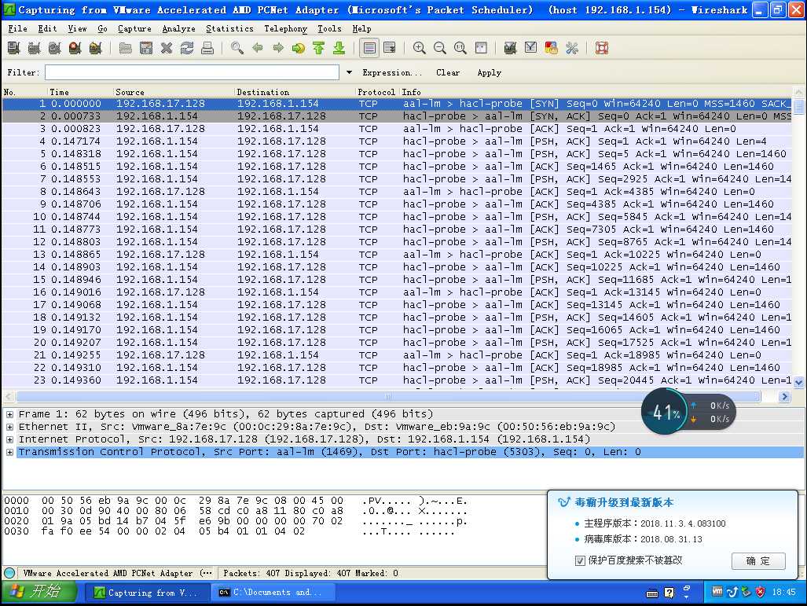
Task: Expand Transmission Control Protocol node
Action: 9,452
